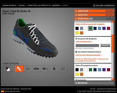Show the heel back view
This screenshot has width=117, height=93.
[x=54, y=69]
